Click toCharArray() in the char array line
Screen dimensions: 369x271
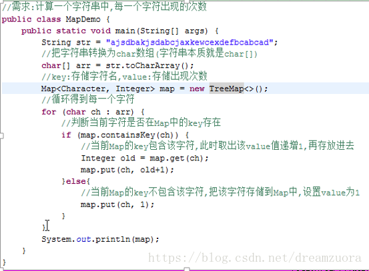[157, 65]
